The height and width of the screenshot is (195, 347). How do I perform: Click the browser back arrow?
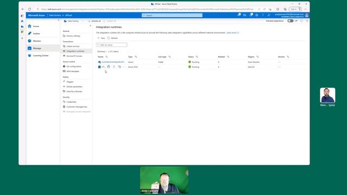[23, 9]
